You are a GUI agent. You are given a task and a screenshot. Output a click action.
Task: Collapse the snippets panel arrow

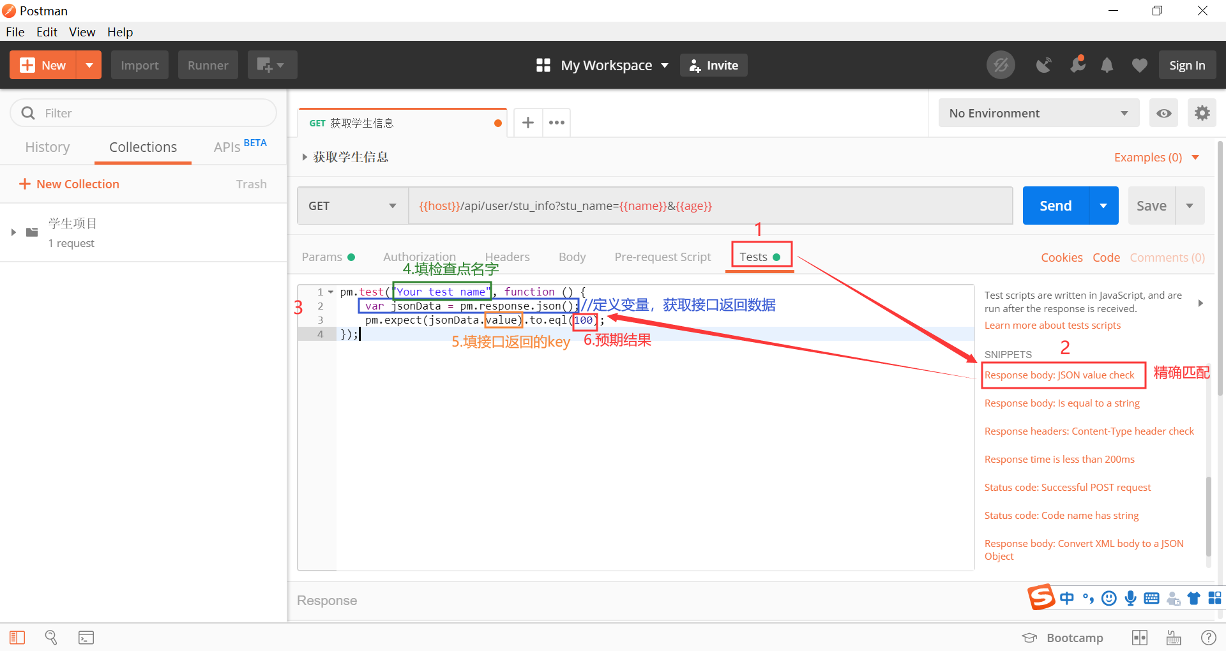[1200, 303]
